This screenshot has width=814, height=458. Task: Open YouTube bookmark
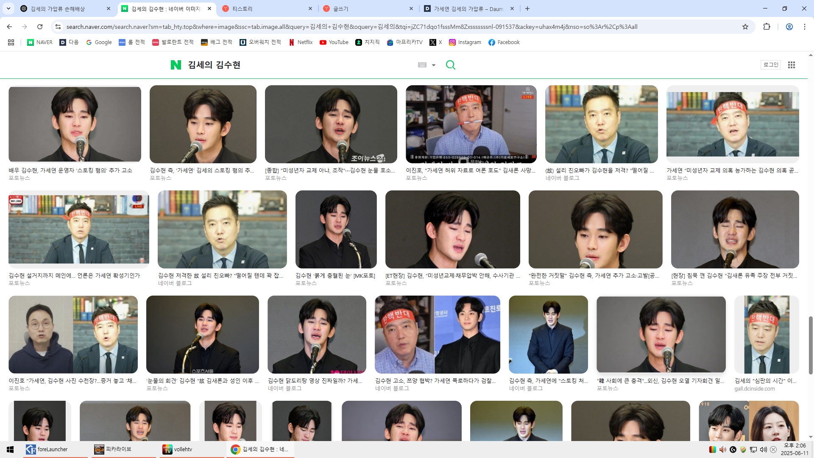click(x=334, y=42)
